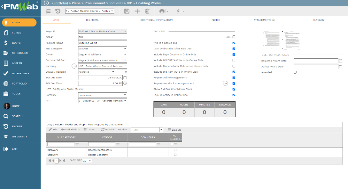Click ellipsis beside Require Nondisclosure Agreement

(225, 84)
